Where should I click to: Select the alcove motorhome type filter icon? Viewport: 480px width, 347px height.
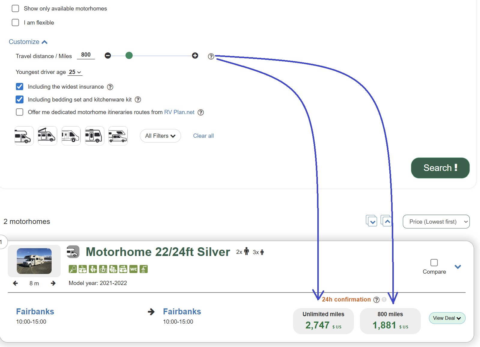[24, 136]
